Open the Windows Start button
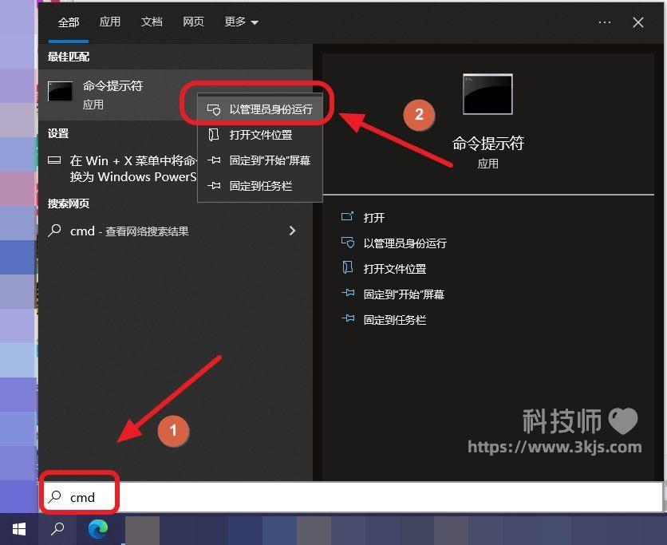The image size is (667, 545). pyautogui.click(x=19, y=529)
